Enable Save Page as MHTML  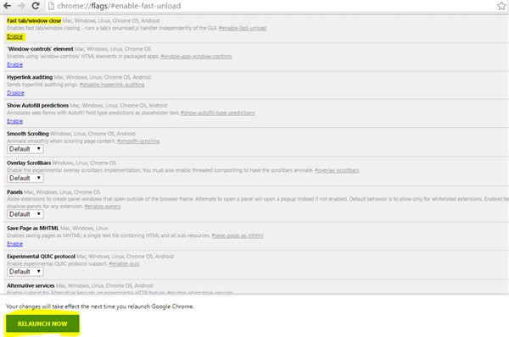[15, 244]
